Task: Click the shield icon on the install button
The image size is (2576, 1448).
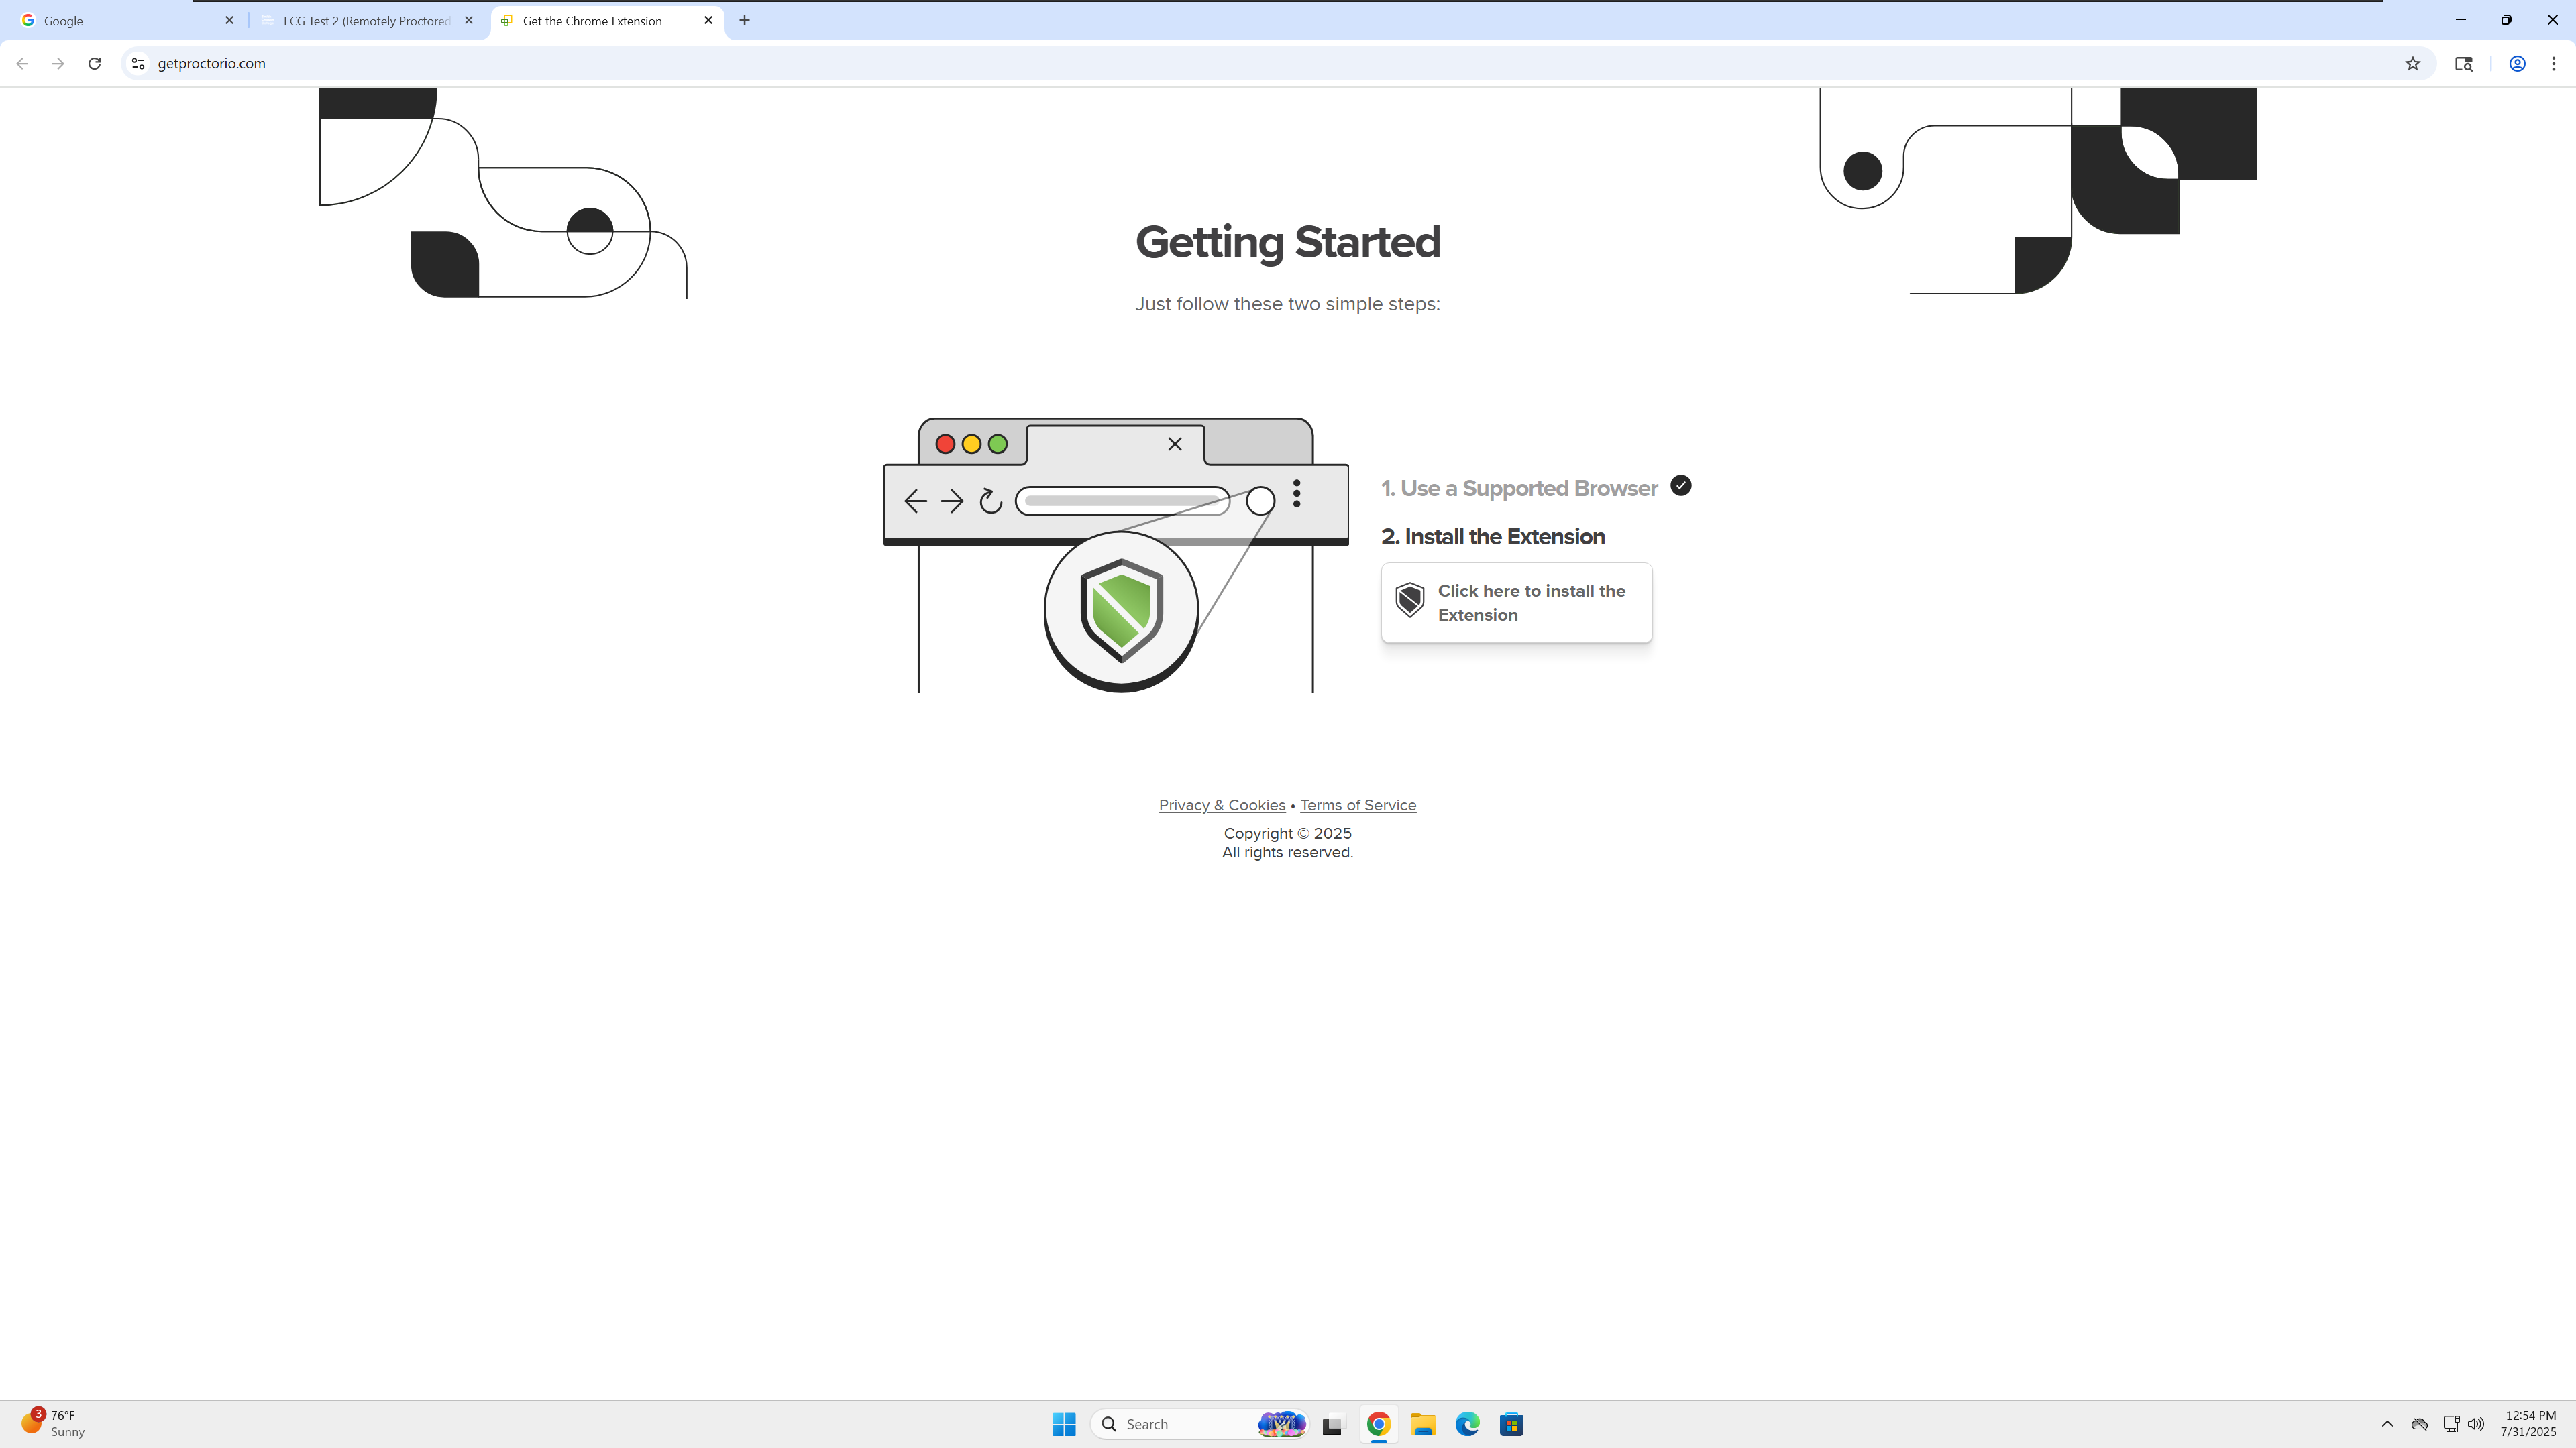Action: click(1410, 599)
